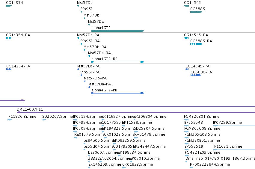
Task: Click transcript CG5886-RA label
Action: pyautogui.click(x=201, y=41)
